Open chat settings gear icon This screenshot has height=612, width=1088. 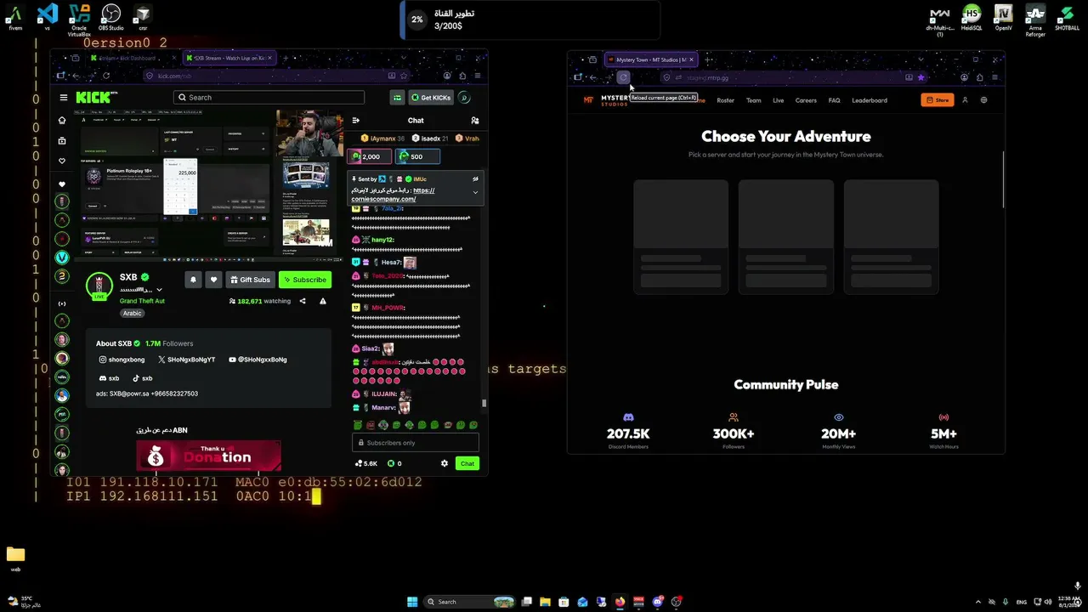pos(444,463)
